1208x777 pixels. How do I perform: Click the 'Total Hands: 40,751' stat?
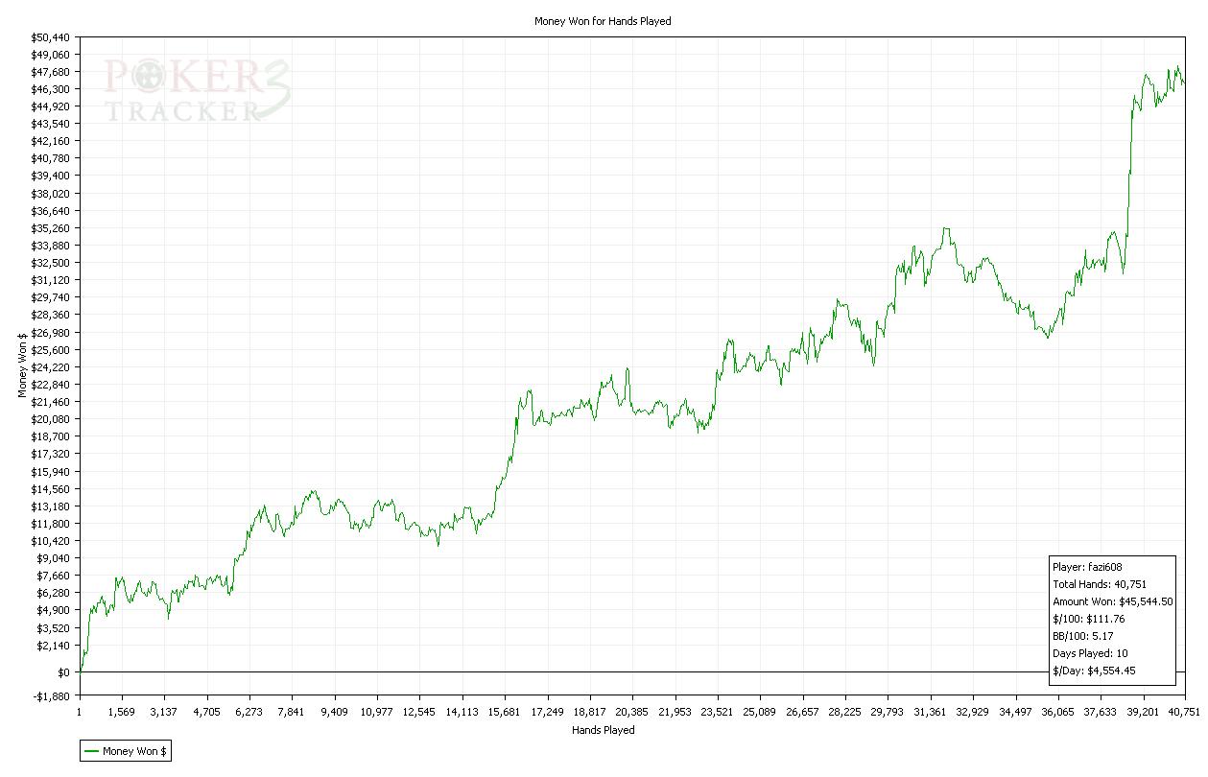(1099, 584)
